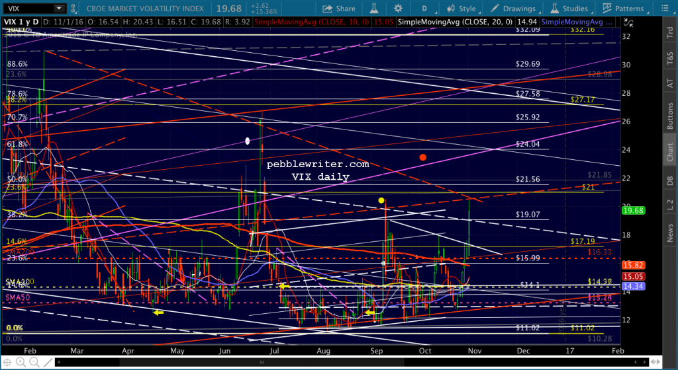Open the symbol selector dropdown arrow
The height and width of the screenshot is (370, 678).
point(59,8)
